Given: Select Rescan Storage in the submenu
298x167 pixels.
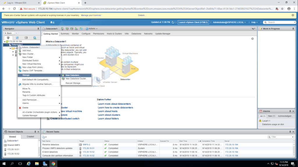Looking at the screenshot, I should (73, 83).
